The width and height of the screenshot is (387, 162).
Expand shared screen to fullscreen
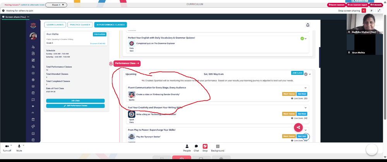(379, 10)
